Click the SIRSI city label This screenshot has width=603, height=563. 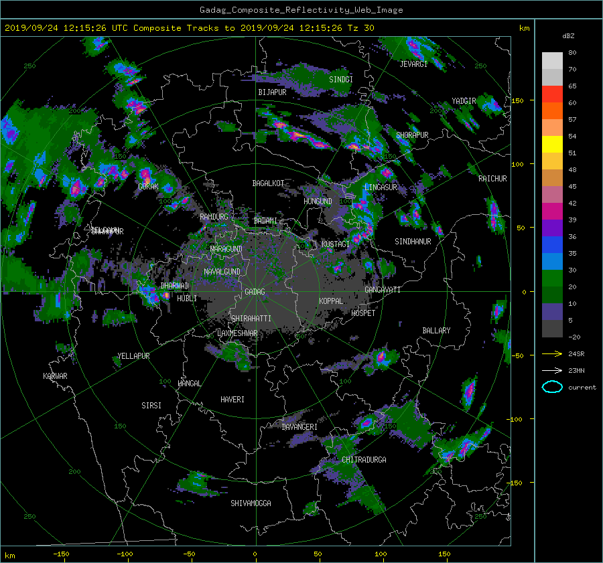[x=151, y=406]
